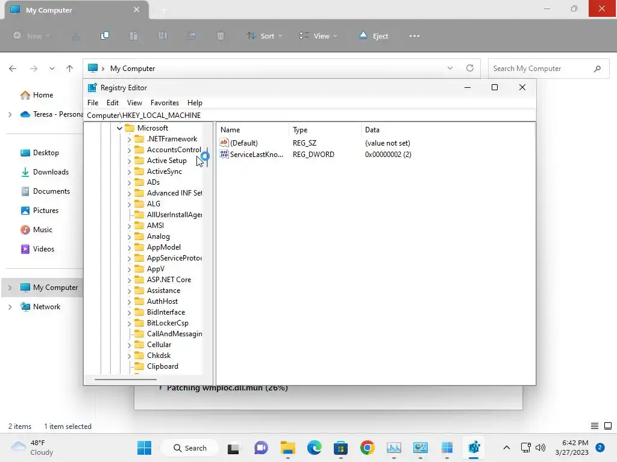Open the Sort menu in Explorer
617x462 pixels.
(264, 35)
